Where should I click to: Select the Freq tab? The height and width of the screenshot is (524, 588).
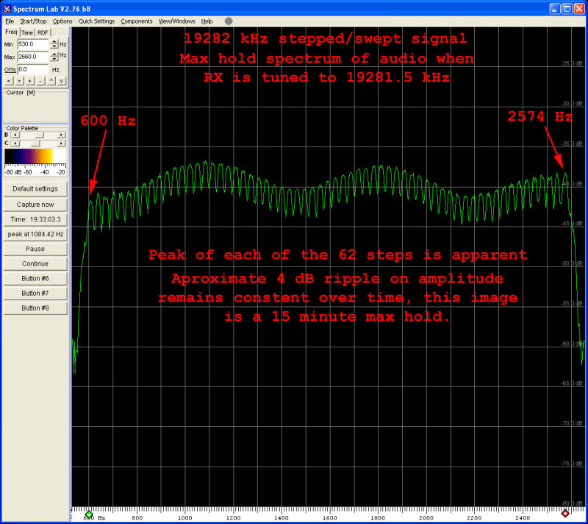11,32
